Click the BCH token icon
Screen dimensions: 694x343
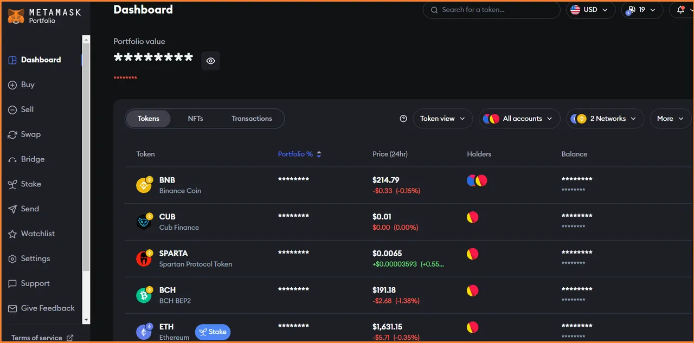144,295
